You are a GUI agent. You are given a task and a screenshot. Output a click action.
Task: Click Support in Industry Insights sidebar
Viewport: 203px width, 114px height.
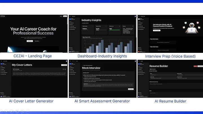point(71,48)
